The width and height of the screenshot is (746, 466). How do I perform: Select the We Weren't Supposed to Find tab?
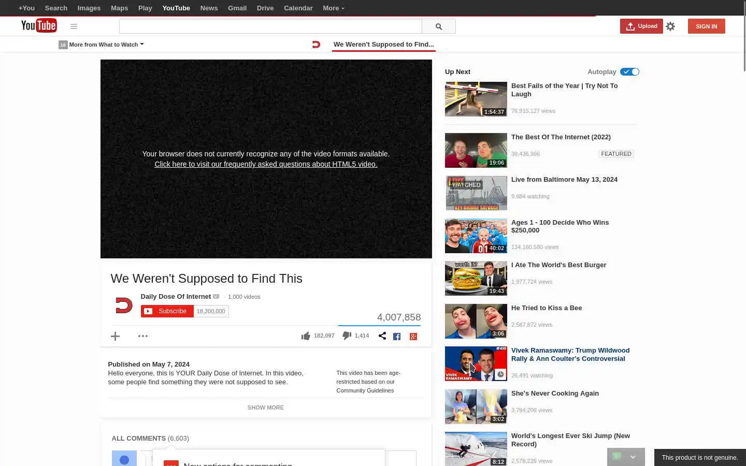tap(384, 45)
